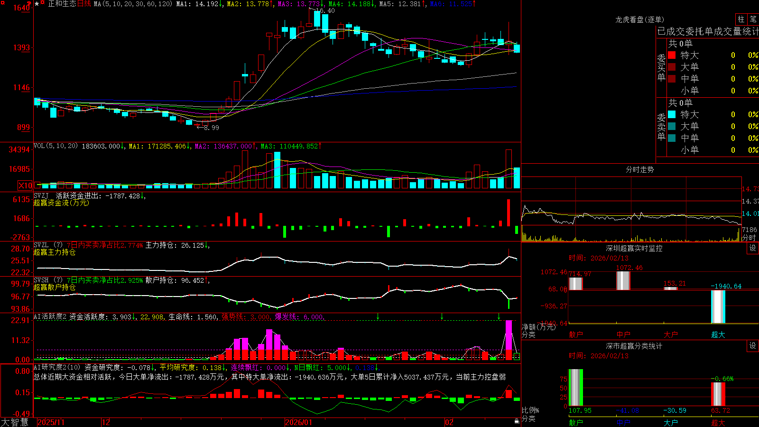Click the 2026/01 date marker
Viewport: 759px width, 427px height.
[299, 422]
